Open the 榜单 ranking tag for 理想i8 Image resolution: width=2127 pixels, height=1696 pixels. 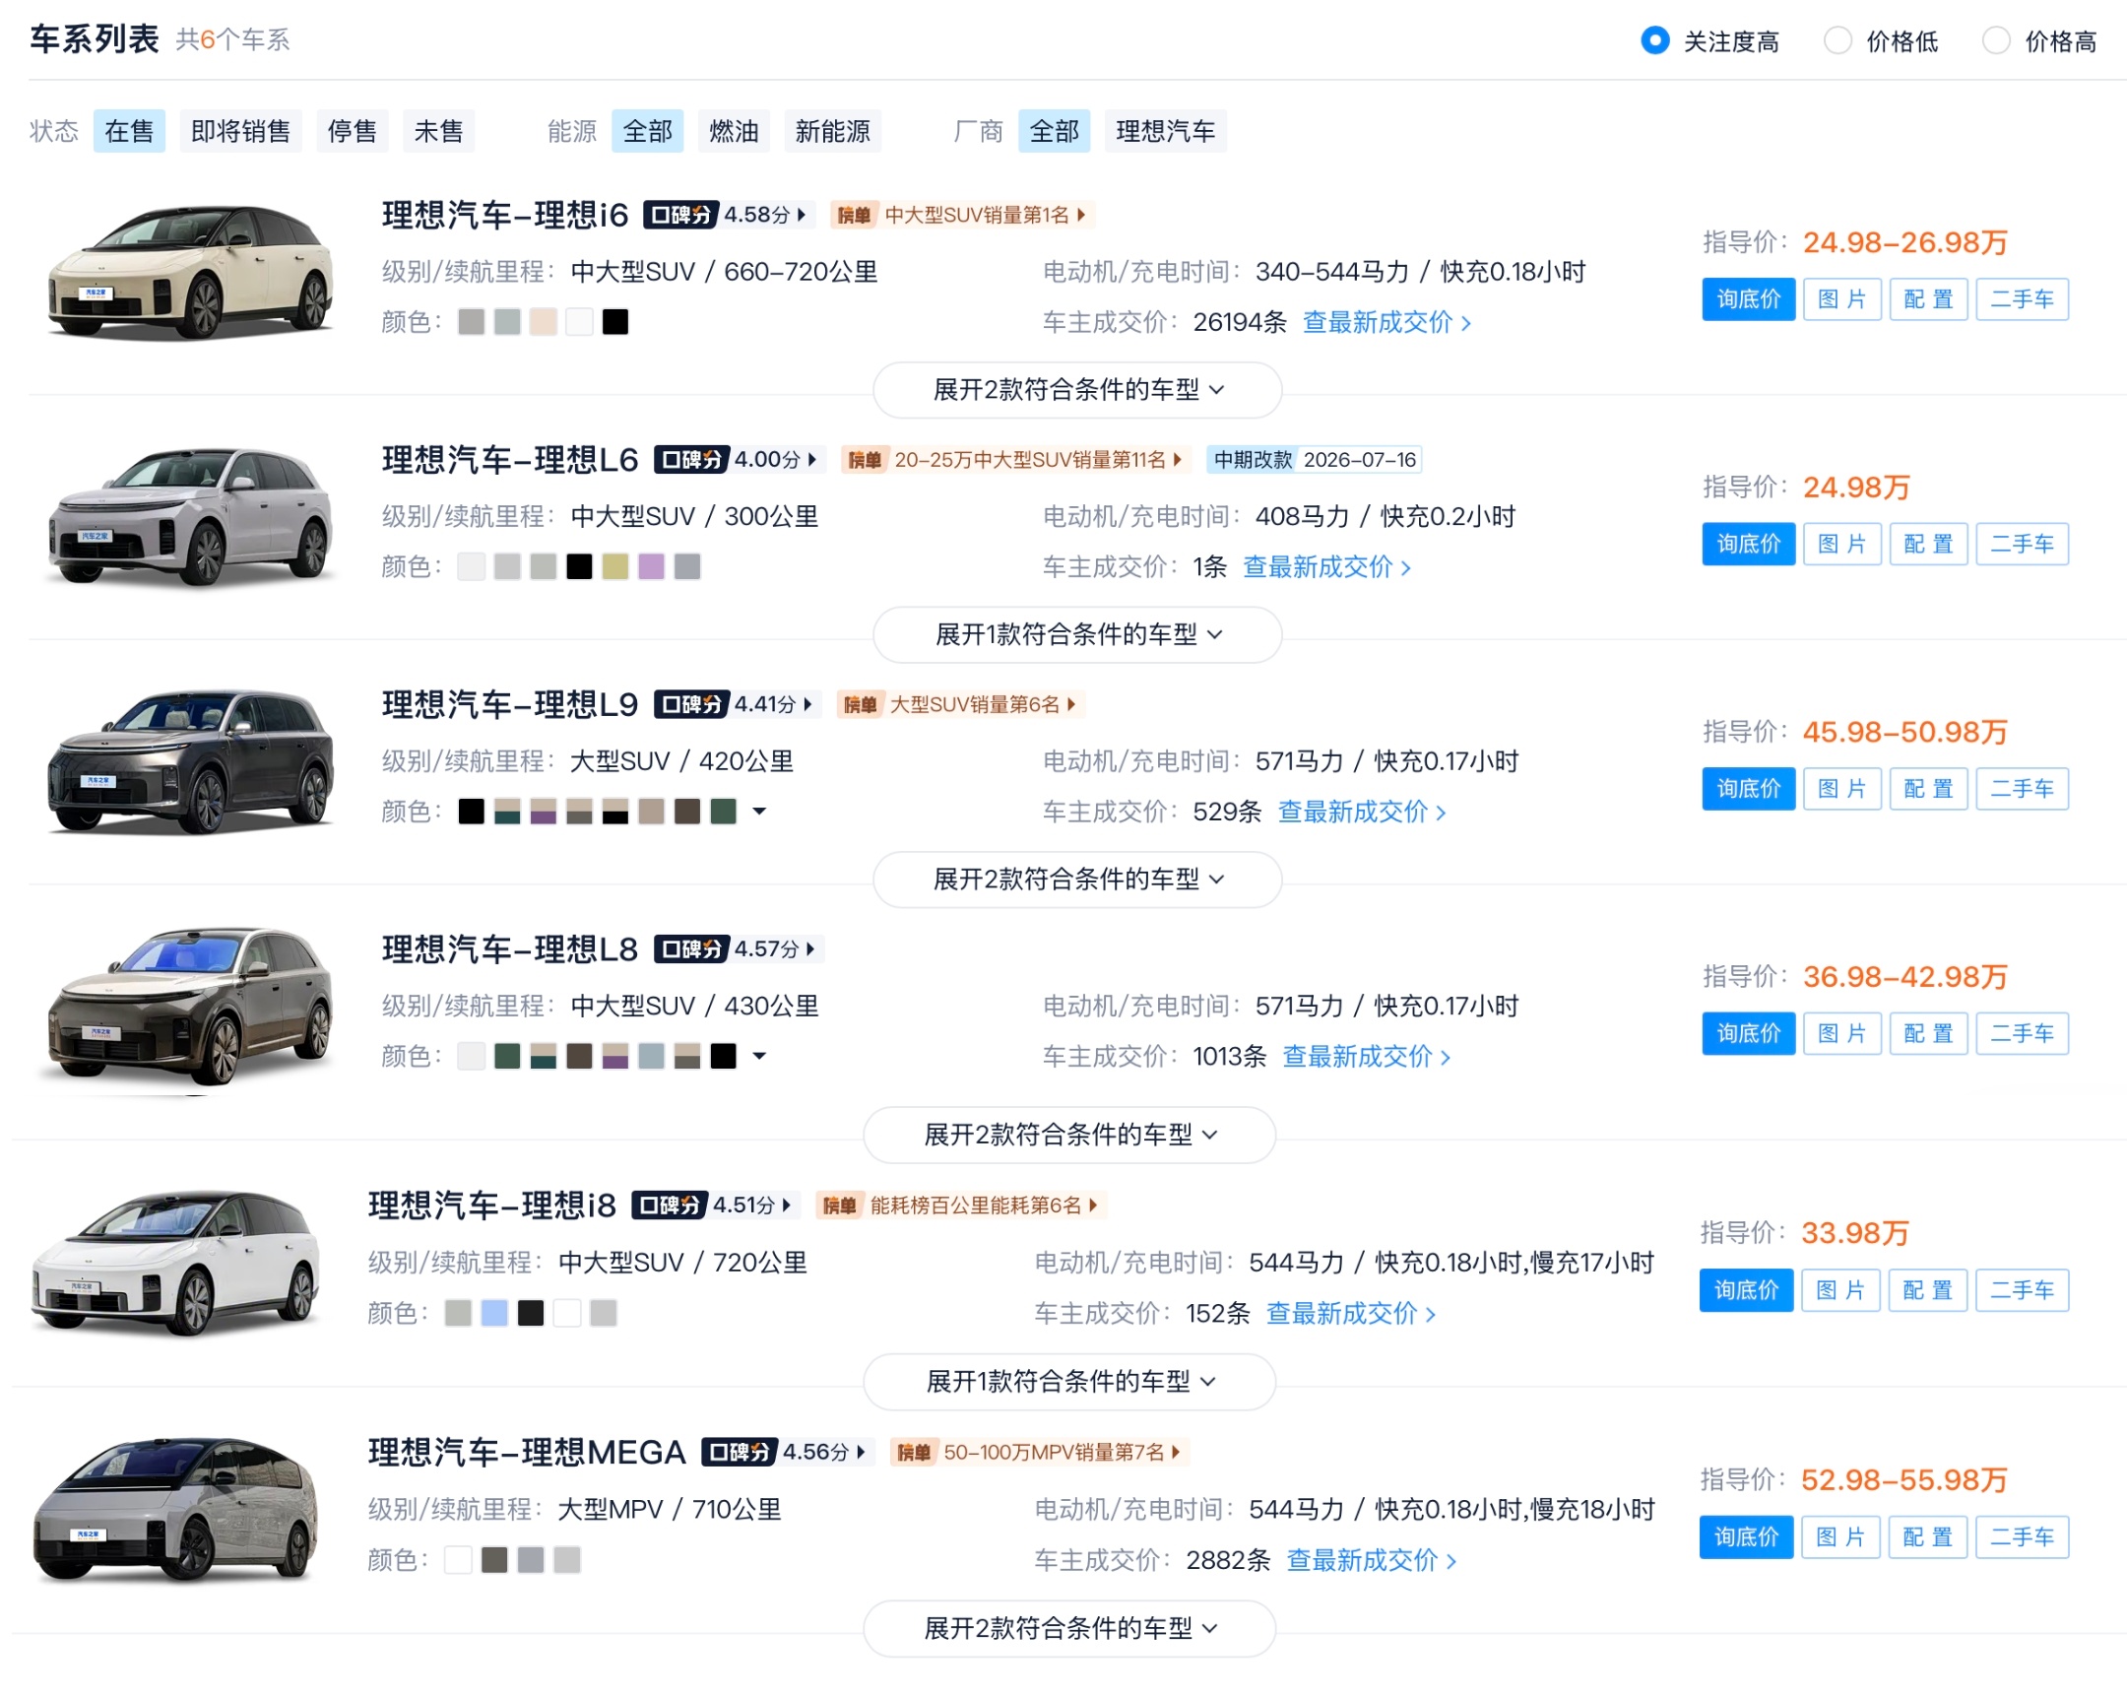click(x=960, y=1206)
